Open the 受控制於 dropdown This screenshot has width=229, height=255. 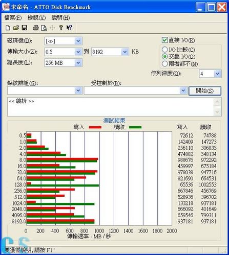tap(183, 90)
